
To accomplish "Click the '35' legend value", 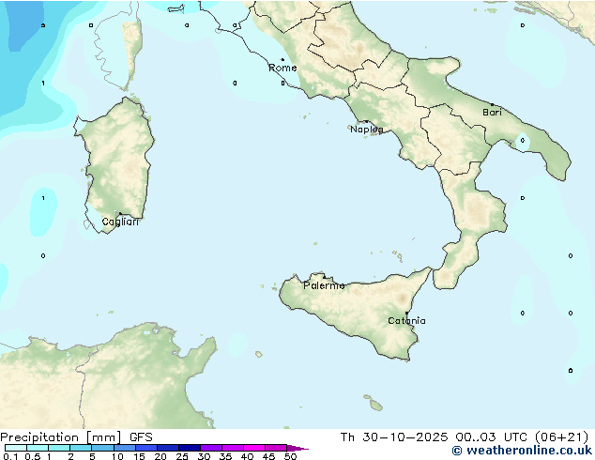I will tap(225, 456).
